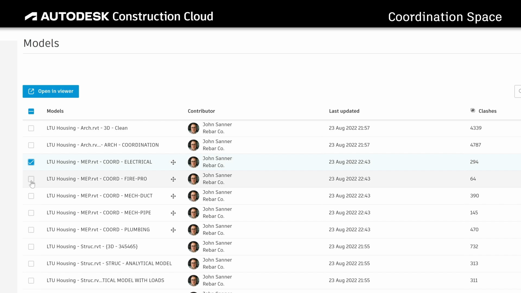Click the move icon for COORD - PLUMBING row
Screen dimensions: 521x293
tap(173, 230)
